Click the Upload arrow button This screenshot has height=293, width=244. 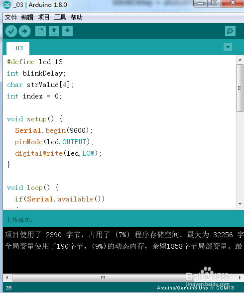25,31
